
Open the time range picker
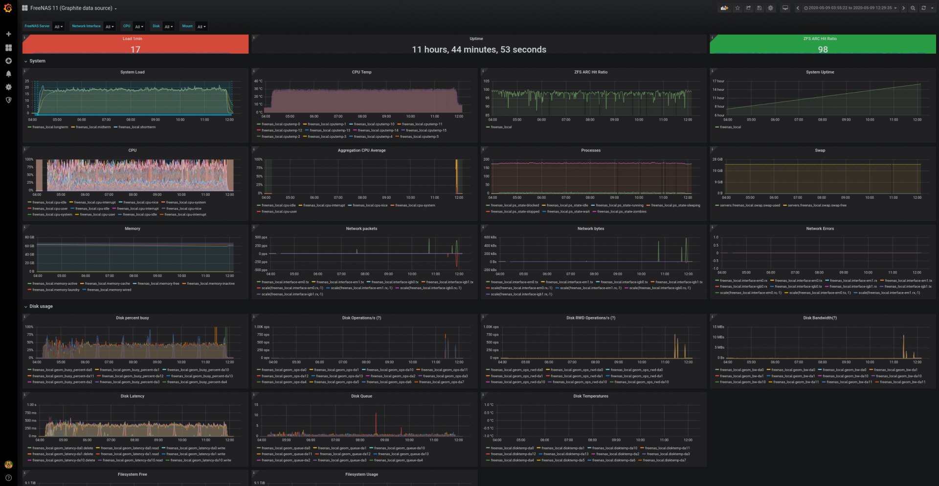click(850, 8)
